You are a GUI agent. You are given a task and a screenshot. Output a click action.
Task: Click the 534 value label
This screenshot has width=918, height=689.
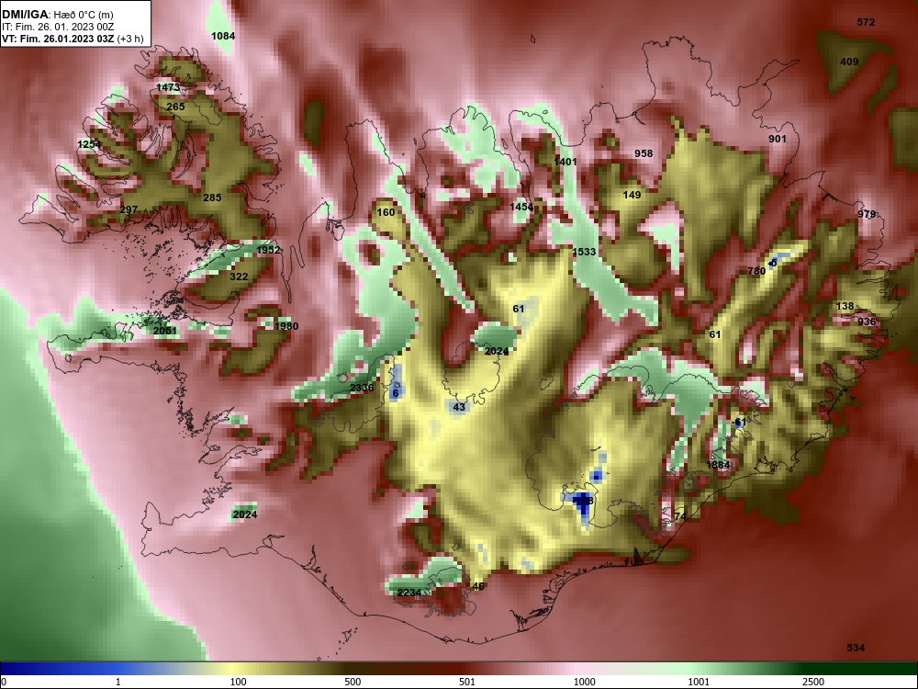click(x=856, y=648)
